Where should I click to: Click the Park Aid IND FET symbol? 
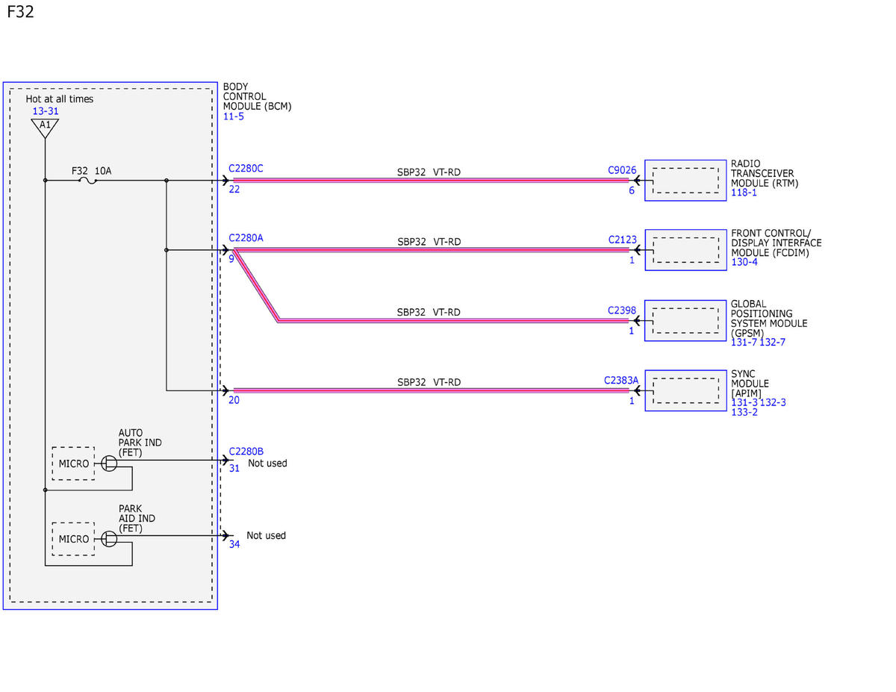(109, 539)
